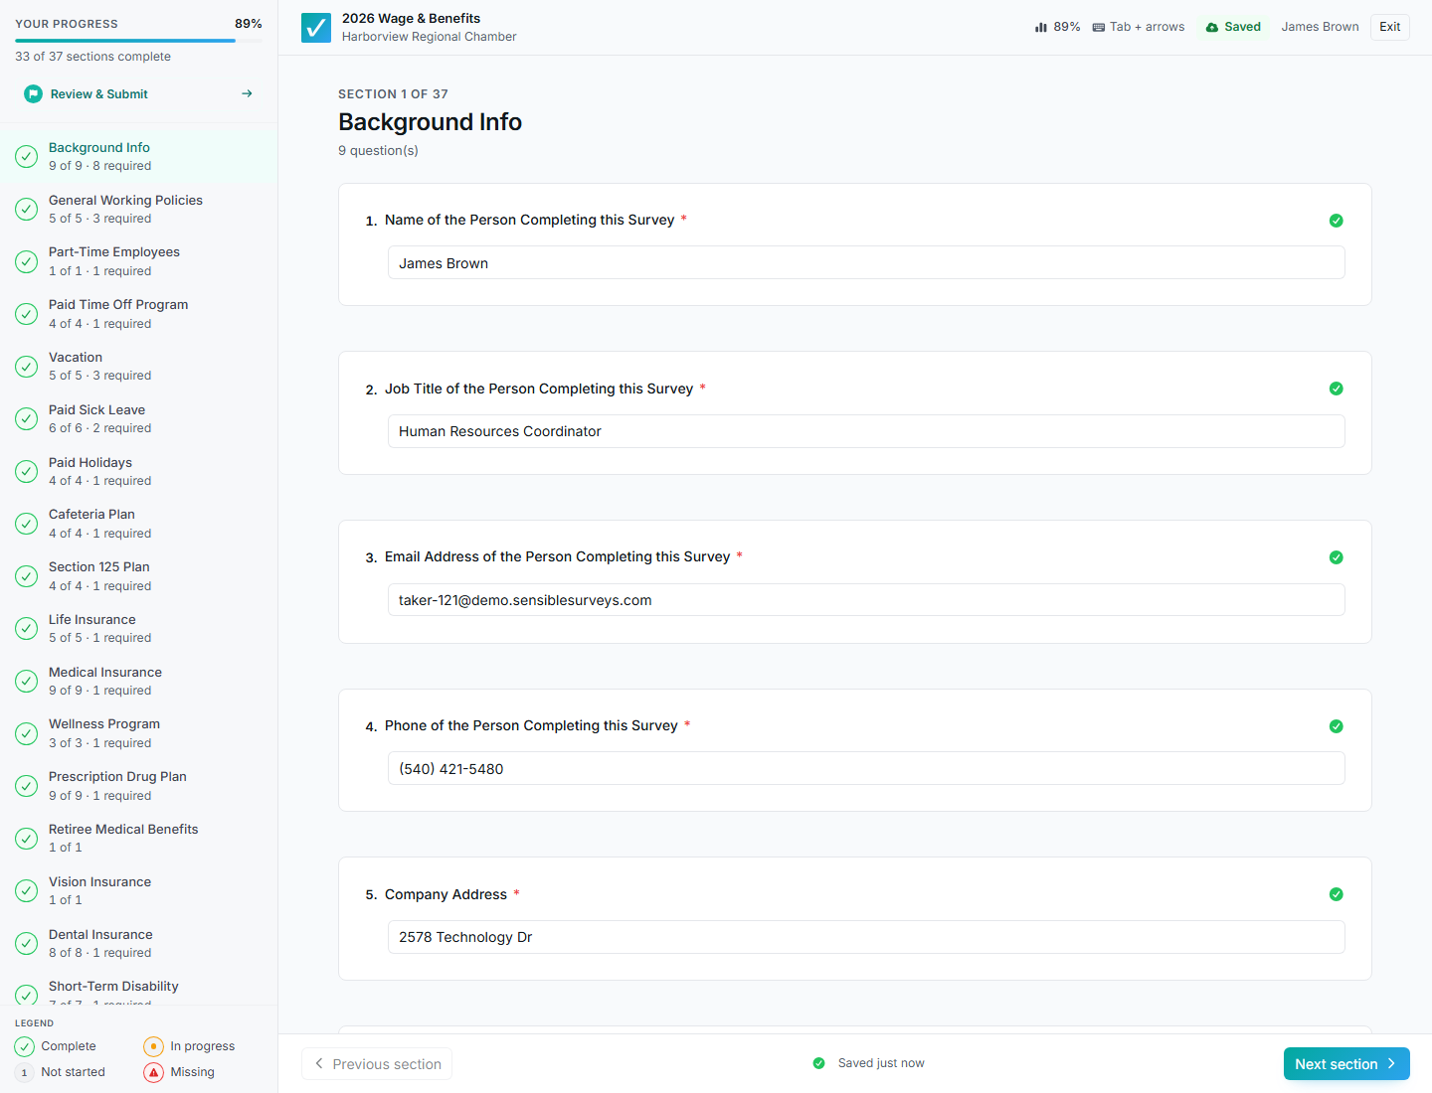This screenshot has width=1432, height=1093.
Task: Open the Wellness Program section
Action: [x=138, y=733]
